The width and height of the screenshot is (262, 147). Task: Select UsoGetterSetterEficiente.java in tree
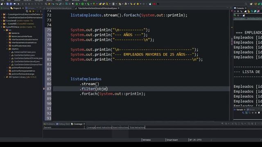[x=28, y=58]
